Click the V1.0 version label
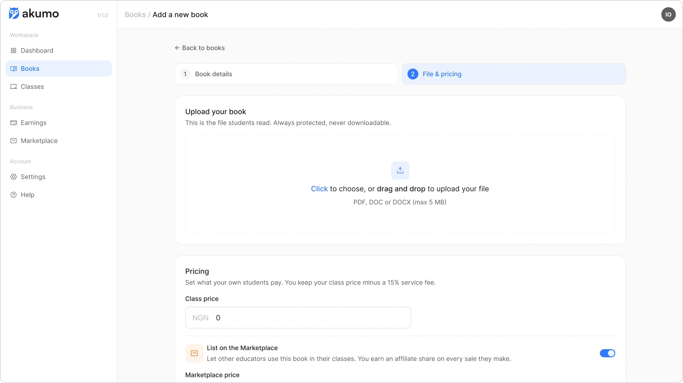The height and width of the screenshot is (383, 683). pyautogui.click(x=103, y=15)
